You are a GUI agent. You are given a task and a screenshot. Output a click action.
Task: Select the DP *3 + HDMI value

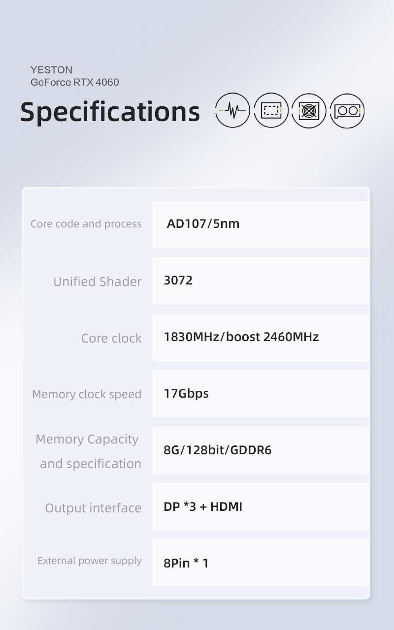tap(203, 506)
